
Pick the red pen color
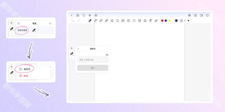(162, 21)
